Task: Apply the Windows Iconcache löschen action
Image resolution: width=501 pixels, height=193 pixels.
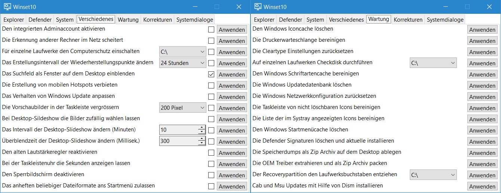Action: click(x=482, y=29)
